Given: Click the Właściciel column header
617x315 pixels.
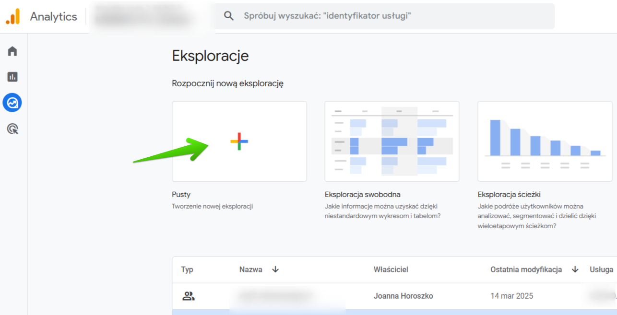Looking at the screenshot, I should tap(391, 269).
